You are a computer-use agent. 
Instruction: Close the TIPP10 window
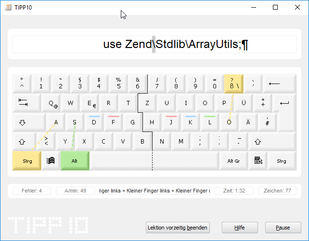tap(297, 8)
